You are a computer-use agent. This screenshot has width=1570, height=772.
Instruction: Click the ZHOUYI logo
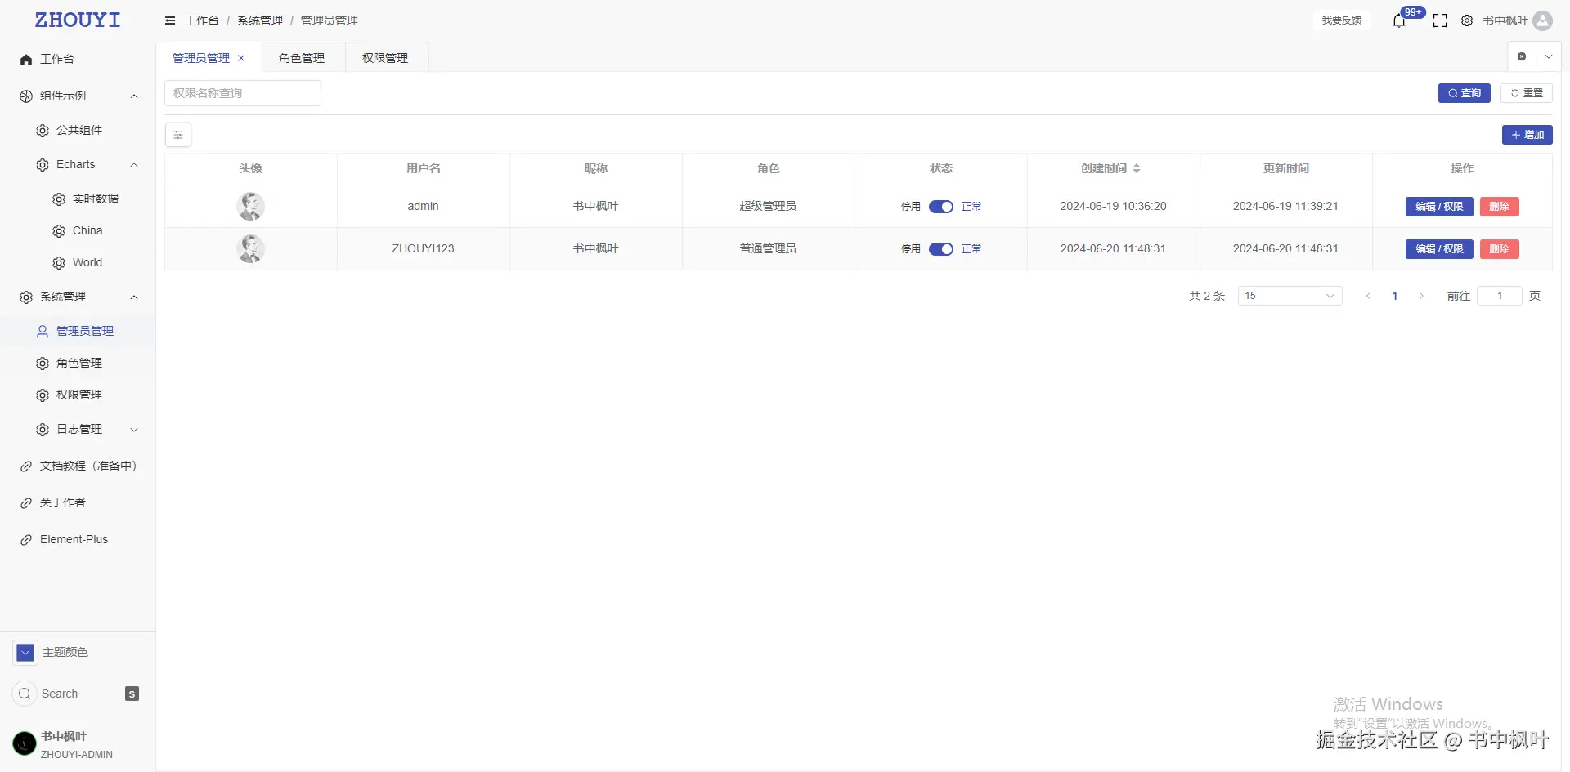click(x=78, y=20)
